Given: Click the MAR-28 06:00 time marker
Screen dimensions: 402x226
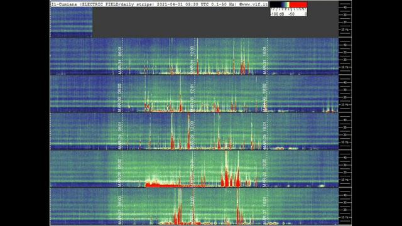Looking at the screenshot, I should coord(119,173).
